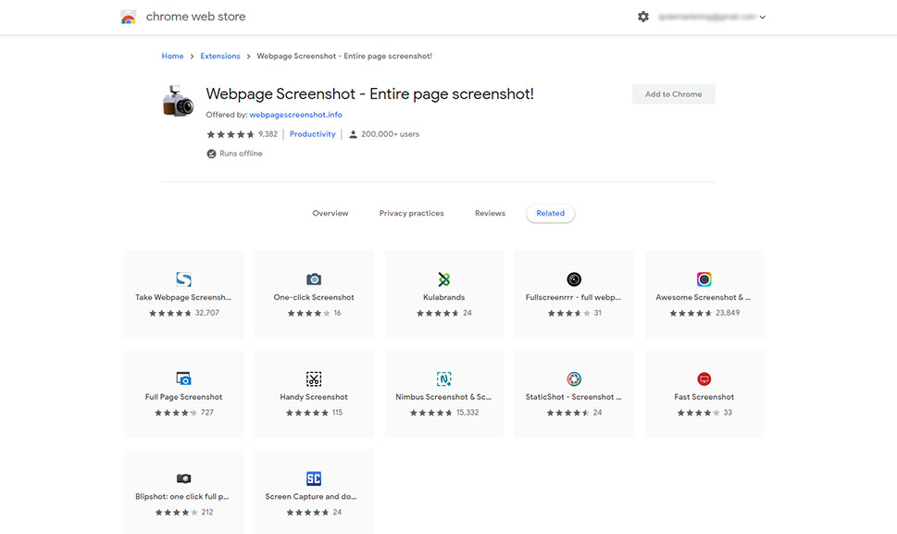Click the 32,707 rating count
This screenshot has height=534, width=897.
click(x=207, y=314)
